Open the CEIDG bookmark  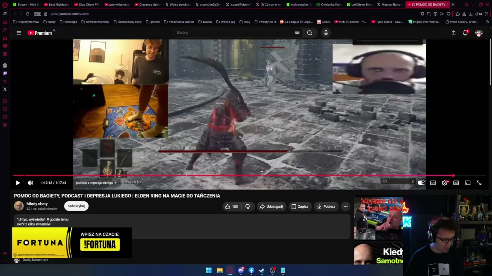(324, 22)
